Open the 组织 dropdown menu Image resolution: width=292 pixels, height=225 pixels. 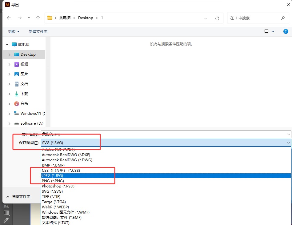coord(14,32)
